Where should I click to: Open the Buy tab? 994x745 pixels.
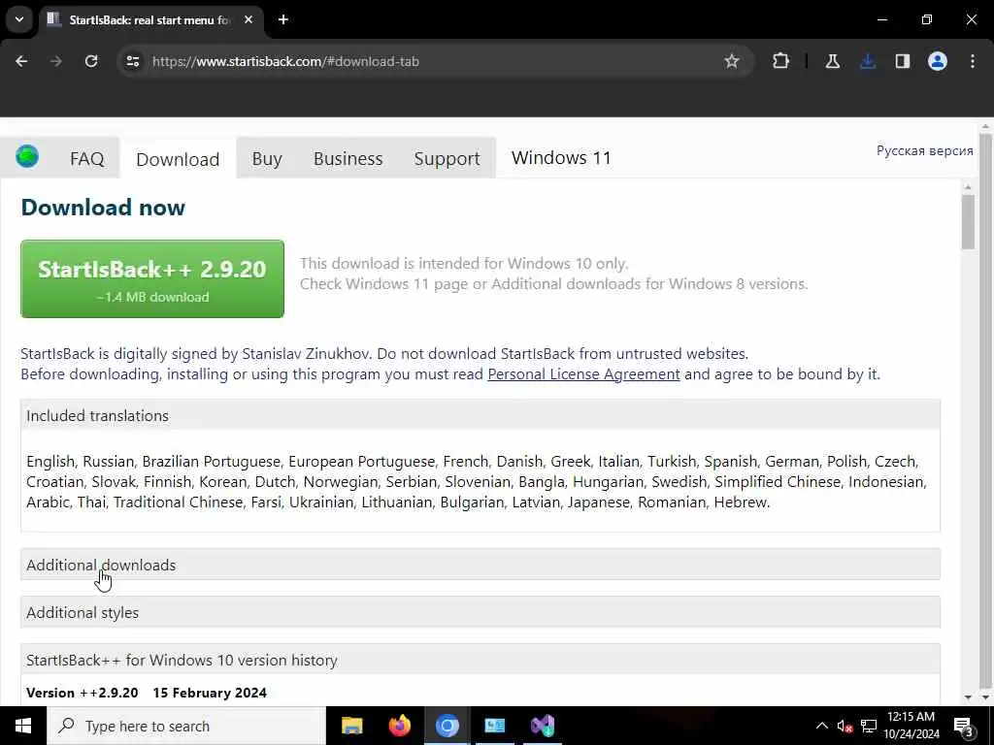point(267,158)
